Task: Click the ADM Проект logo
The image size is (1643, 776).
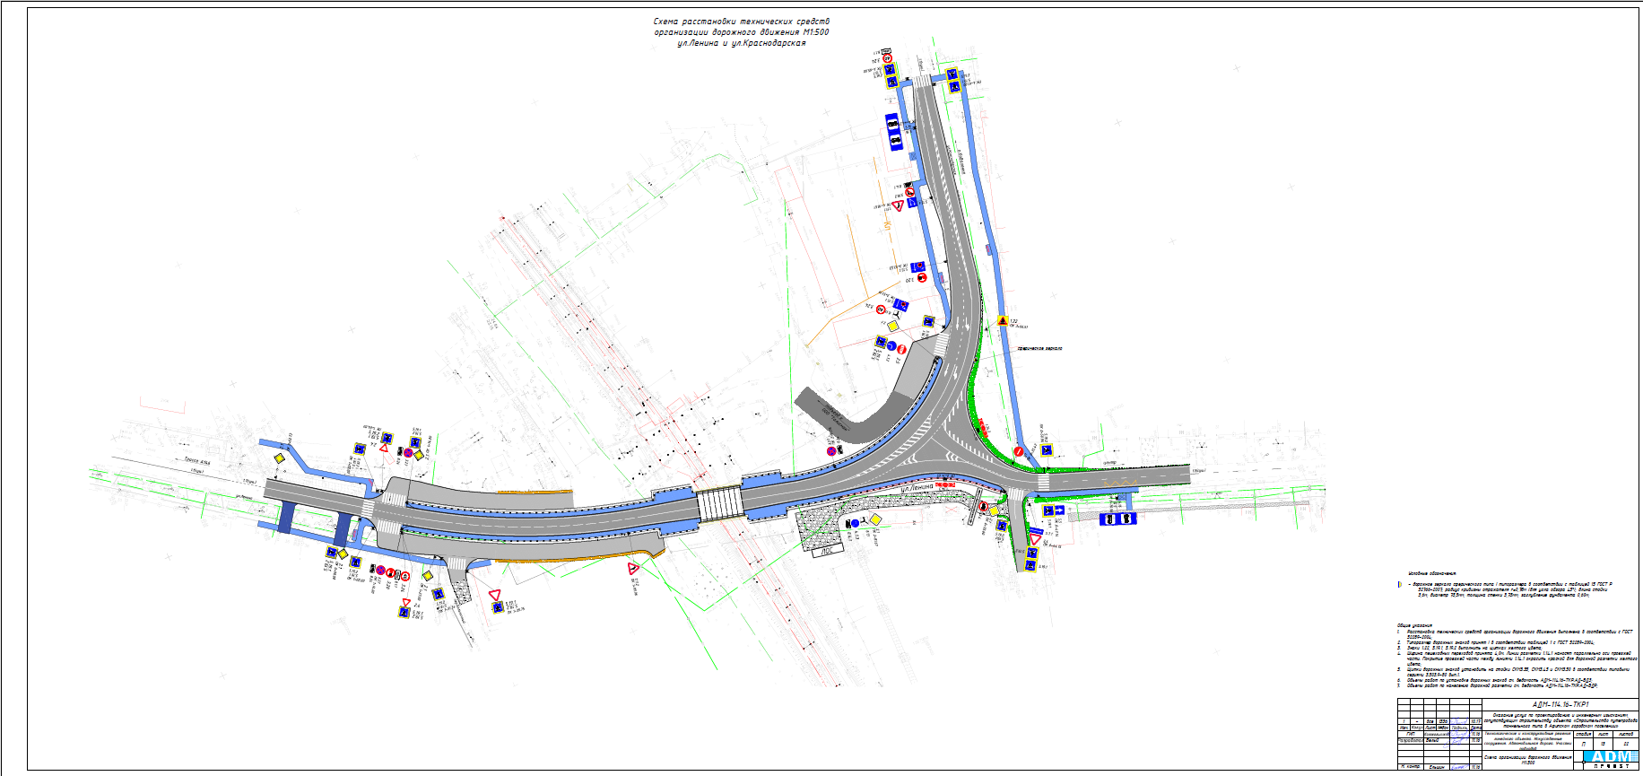Action: [1611, 758]
